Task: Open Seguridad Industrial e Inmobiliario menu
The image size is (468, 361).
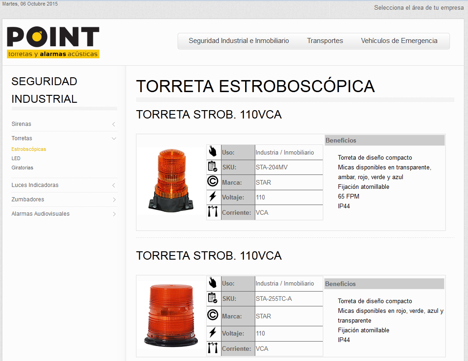Action: point(239,41)
